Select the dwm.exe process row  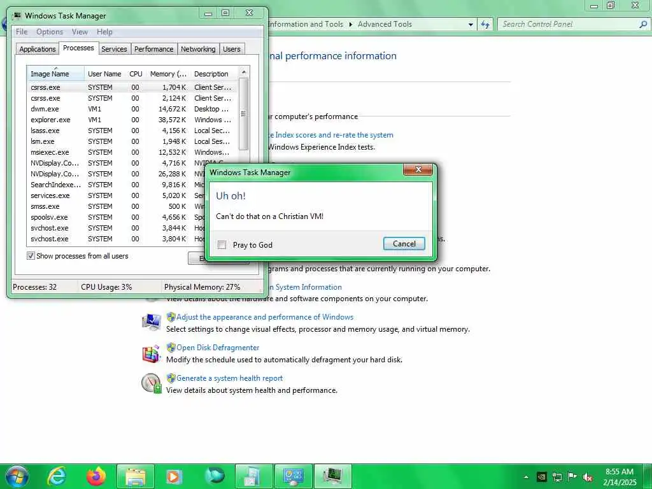[132, 109]
